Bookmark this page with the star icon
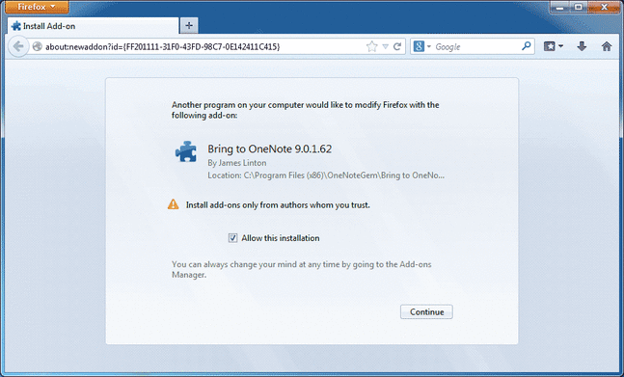Viewport: 624px width, 377px height. 371,46
